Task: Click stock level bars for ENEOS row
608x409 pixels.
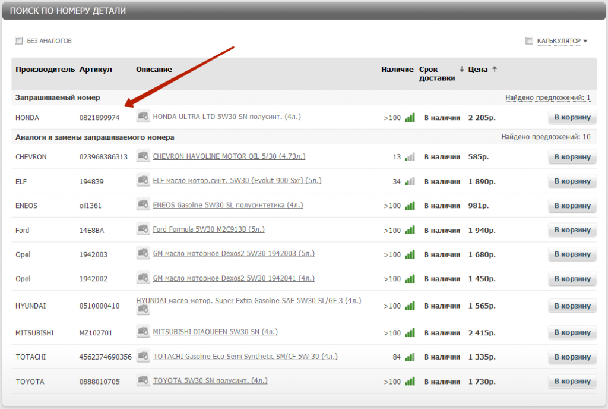Action: pyautogui.click(x=410, y=206)
